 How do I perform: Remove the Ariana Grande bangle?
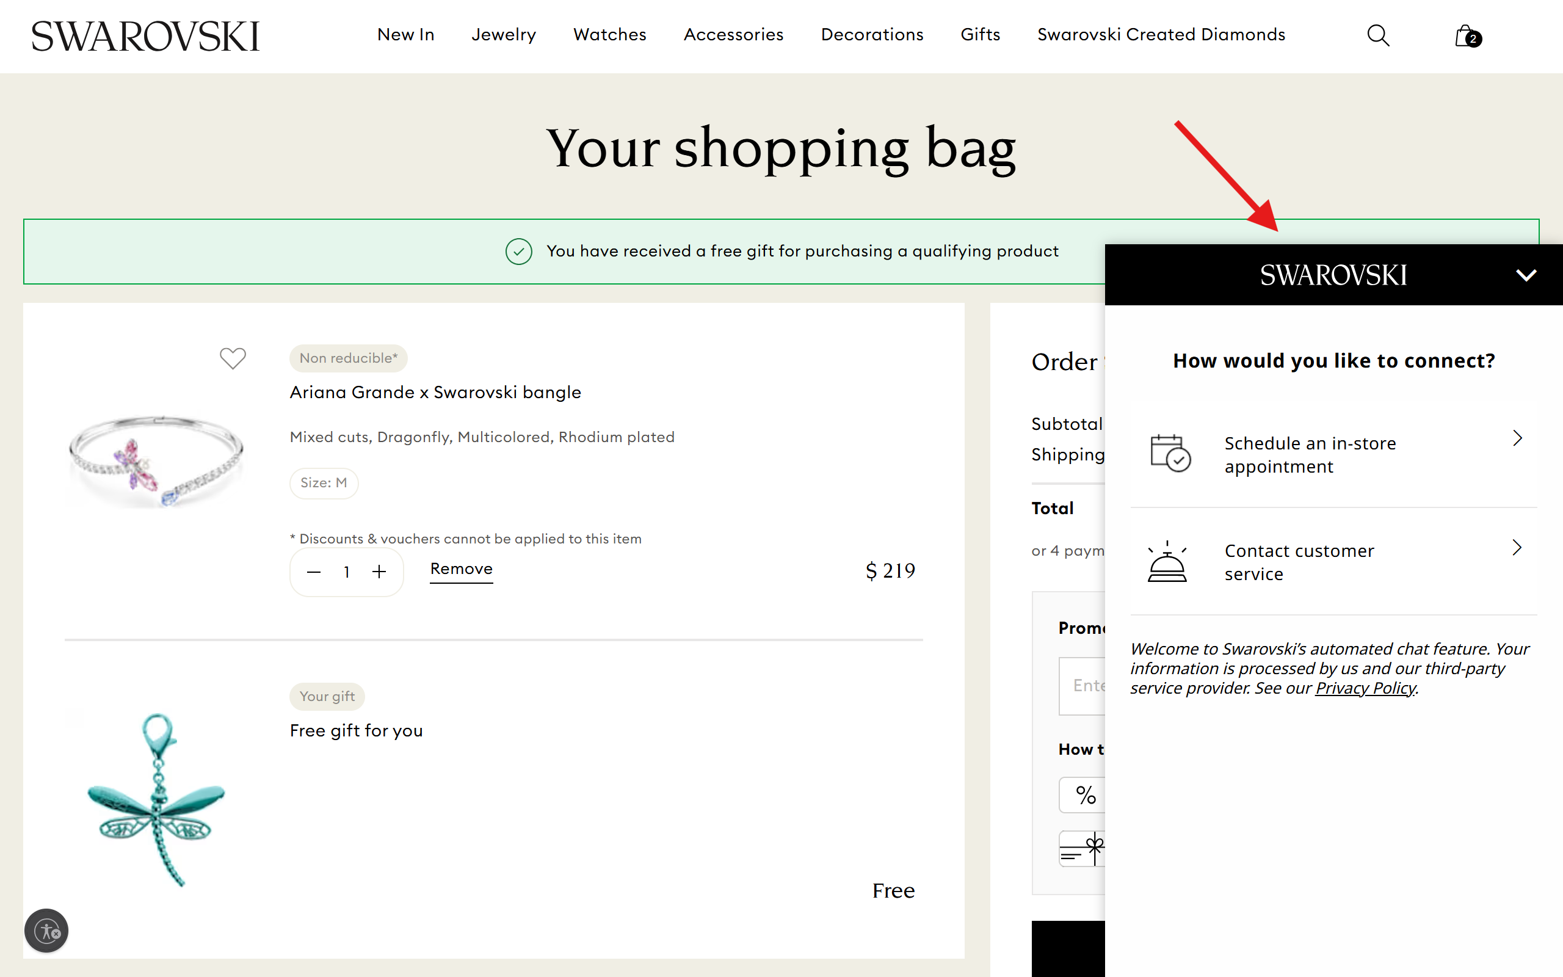pos(460,569)
